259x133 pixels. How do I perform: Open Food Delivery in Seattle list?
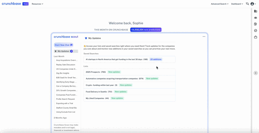[x=129, y=92]
